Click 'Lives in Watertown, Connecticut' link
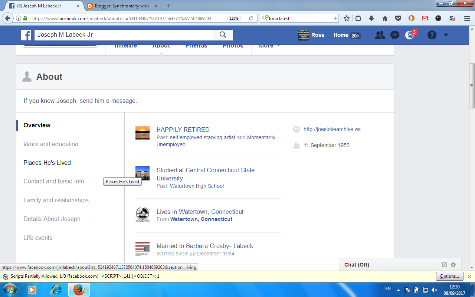 [200, 212]
